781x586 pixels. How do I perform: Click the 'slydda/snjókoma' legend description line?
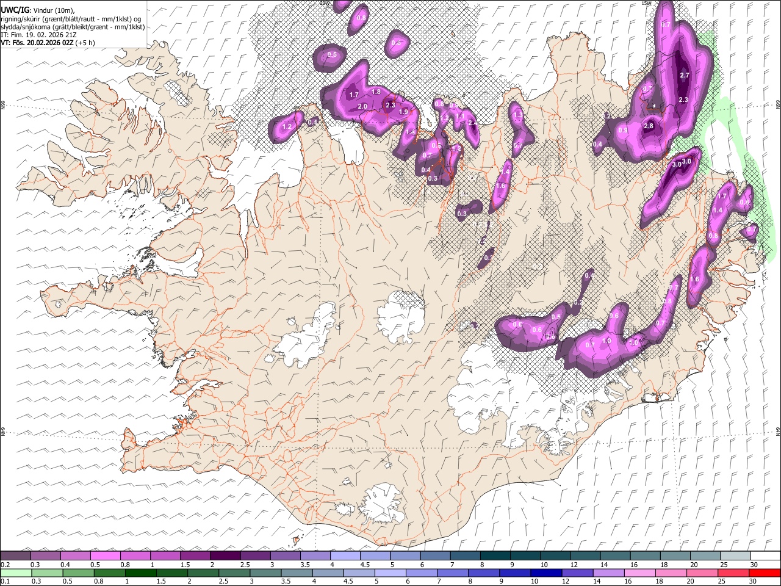tap(73, 27)
